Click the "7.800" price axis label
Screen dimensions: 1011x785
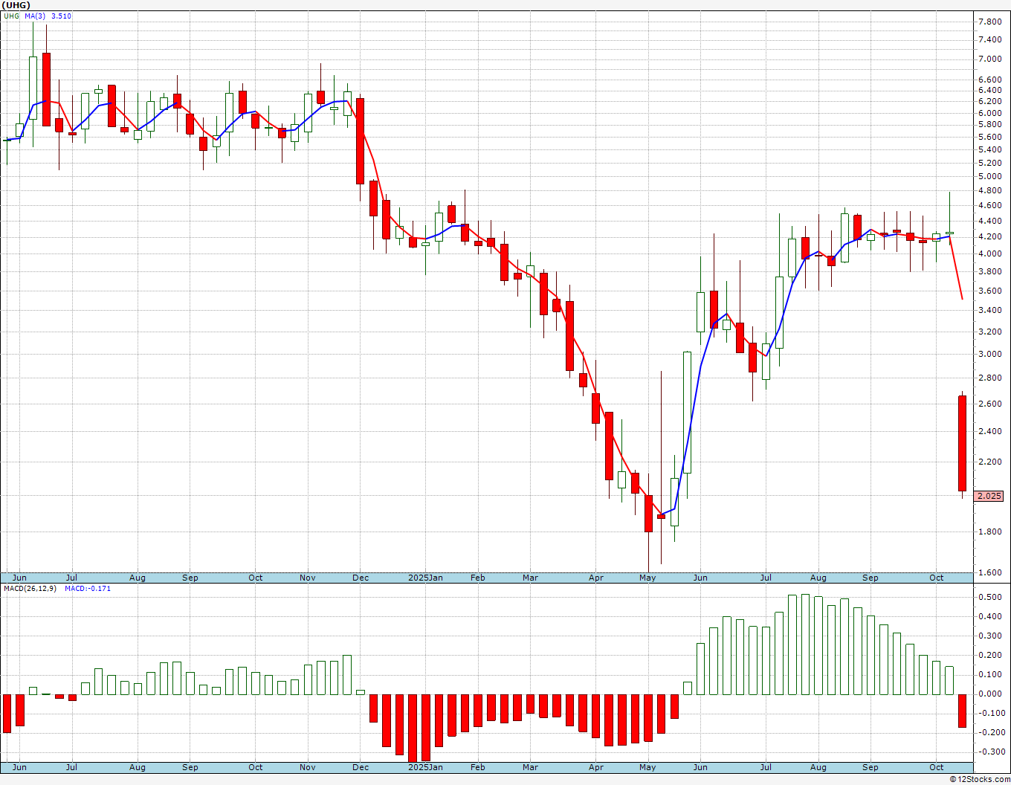(x=989, y=22)
